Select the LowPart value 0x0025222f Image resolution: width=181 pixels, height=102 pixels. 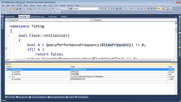75,72
